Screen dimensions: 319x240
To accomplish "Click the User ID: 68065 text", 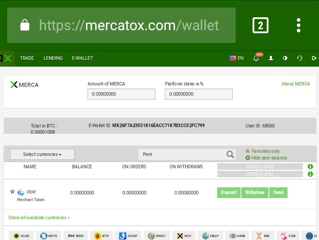I will pyautogui.click(x=260, y=126).
